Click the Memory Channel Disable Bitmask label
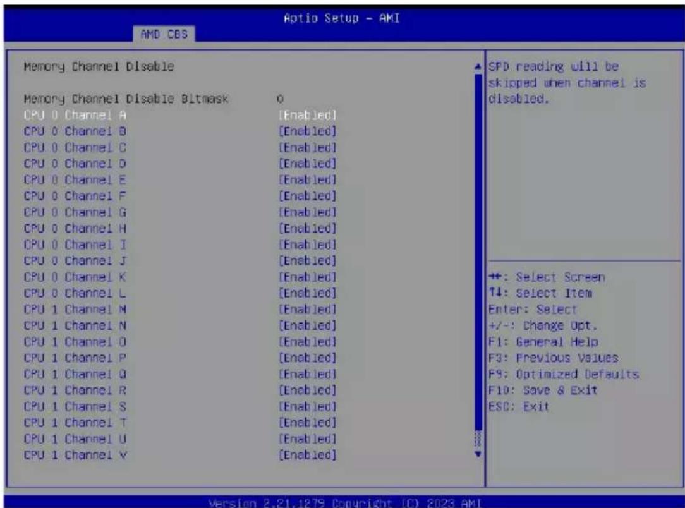The image size is (685, 508). pyautogui.click(x=126, y=99)
